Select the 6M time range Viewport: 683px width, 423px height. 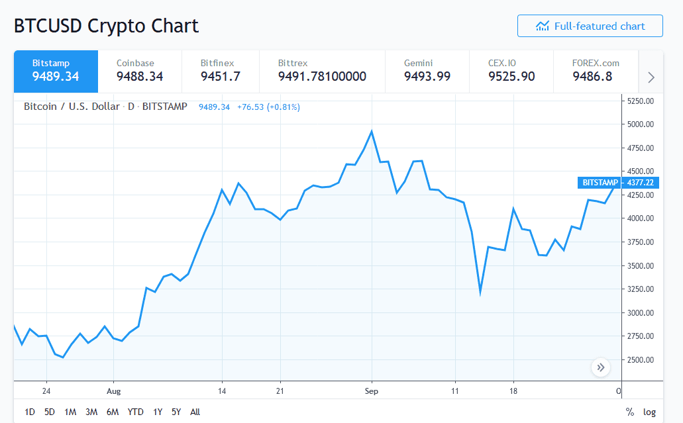click(113, 412)
